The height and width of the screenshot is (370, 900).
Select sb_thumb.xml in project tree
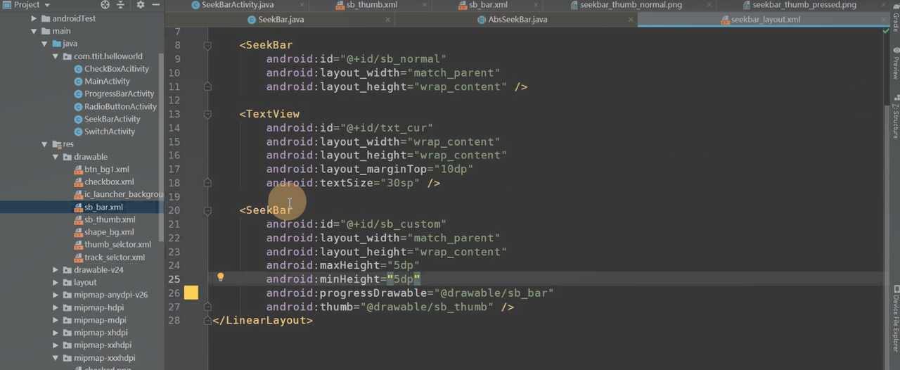point(104,219)
